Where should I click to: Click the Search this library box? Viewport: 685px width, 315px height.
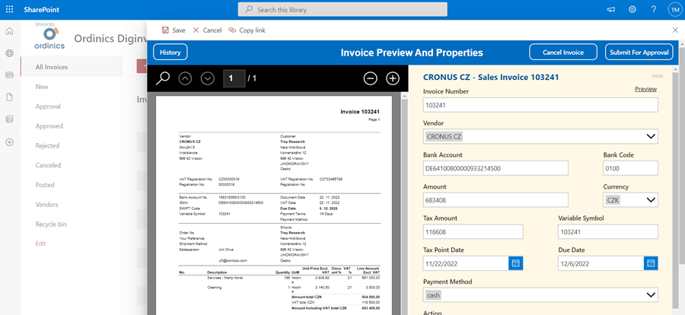pos(342,9)
